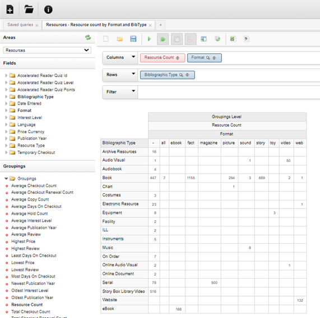Expand the Accelerated Reader Quiz Id field

[6, 75]
